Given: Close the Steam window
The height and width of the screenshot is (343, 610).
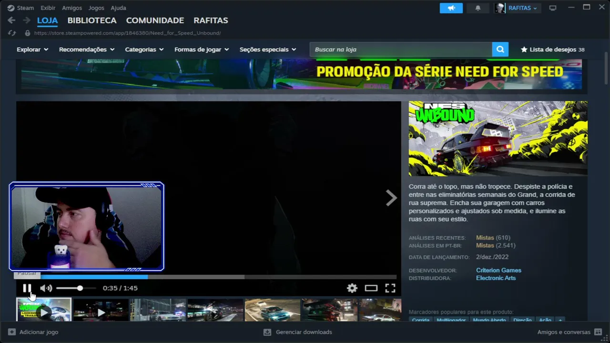Looking at the screenshot, I should point(601,8).
